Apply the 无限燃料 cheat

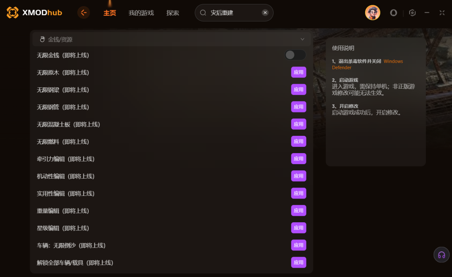point(298,142)
